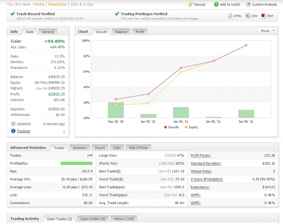Select the Growth chart tab
This screenshot has height=224, width=283.
[x=101, y=32]
